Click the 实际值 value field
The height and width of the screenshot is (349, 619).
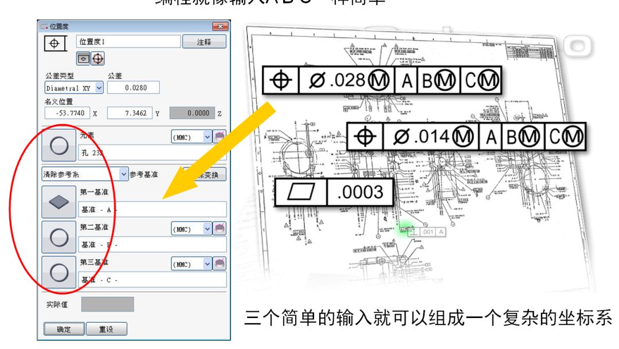click(x=108, y=303)
